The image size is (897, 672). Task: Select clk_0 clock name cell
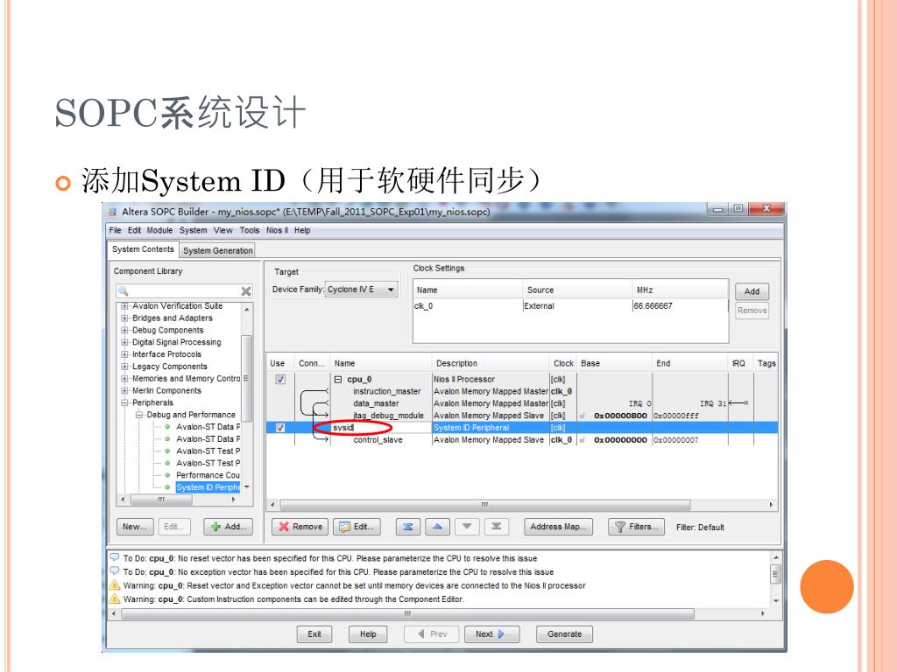coord(468,305)
